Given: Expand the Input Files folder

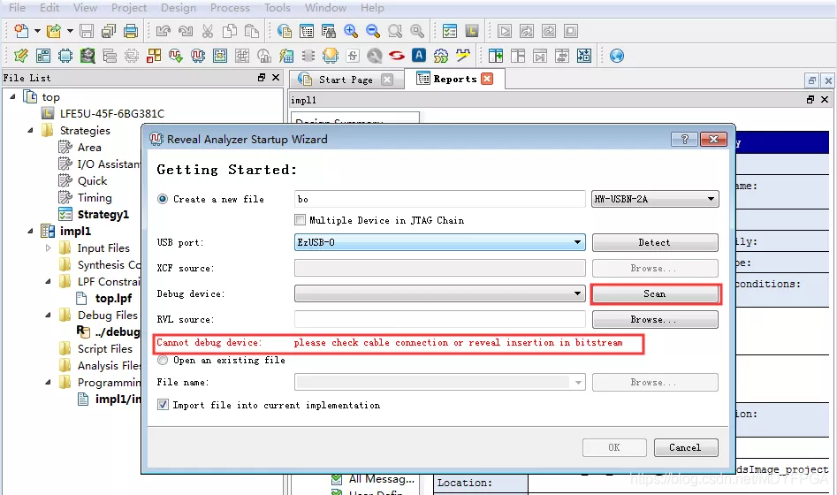Looking at the screenshot, I should (48, 247).
